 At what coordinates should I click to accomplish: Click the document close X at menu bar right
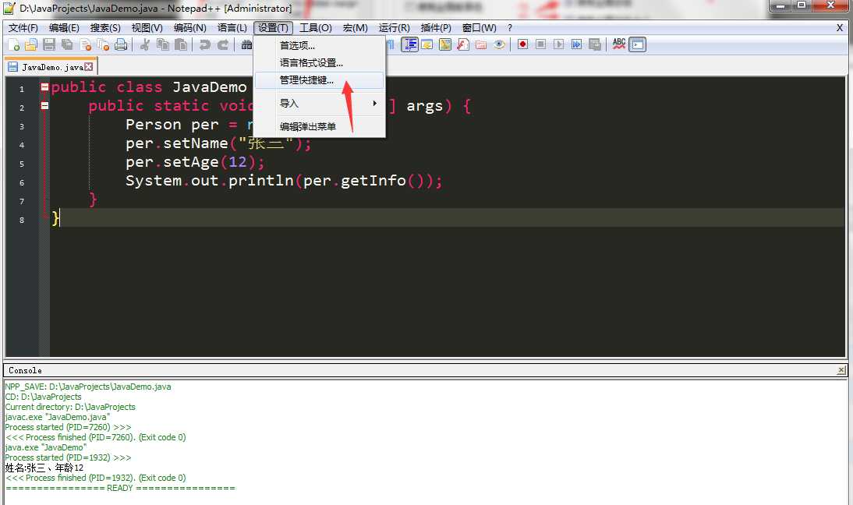[840, 28]
